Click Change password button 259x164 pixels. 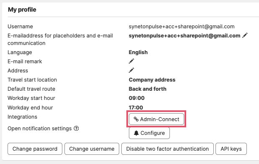point(35,149)
